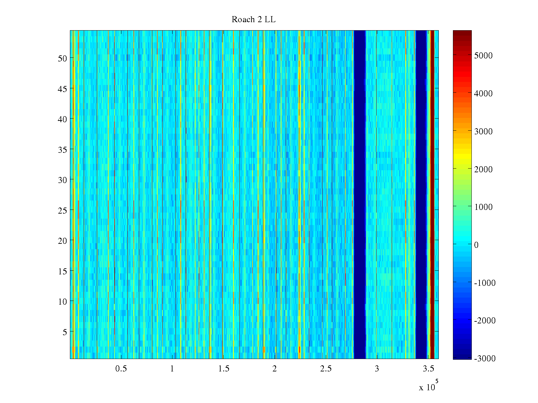Click the y-axis tick label 35
This screenshot has height=403, width=538.
(x=63, y=149)
